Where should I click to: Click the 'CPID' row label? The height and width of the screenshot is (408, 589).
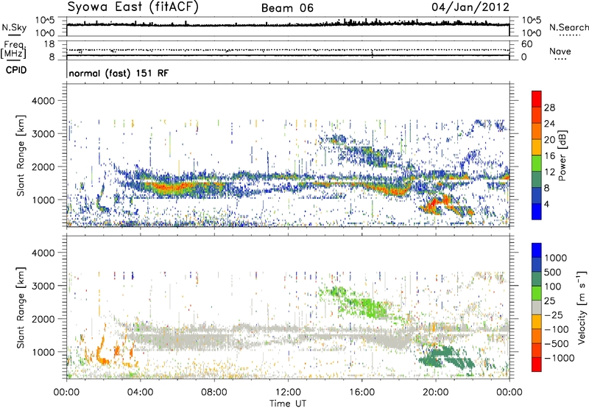pos(16,70)
